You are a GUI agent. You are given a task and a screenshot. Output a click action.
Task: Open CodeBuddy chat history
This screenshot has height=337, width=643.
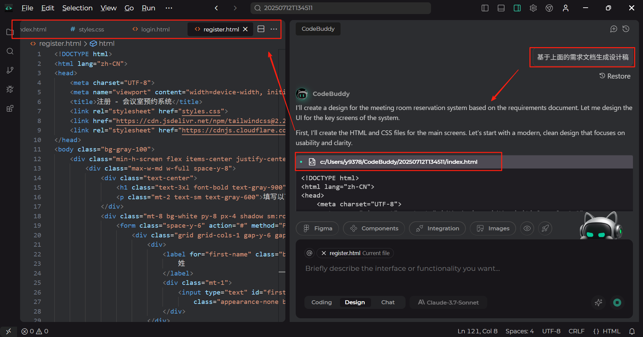626,29
